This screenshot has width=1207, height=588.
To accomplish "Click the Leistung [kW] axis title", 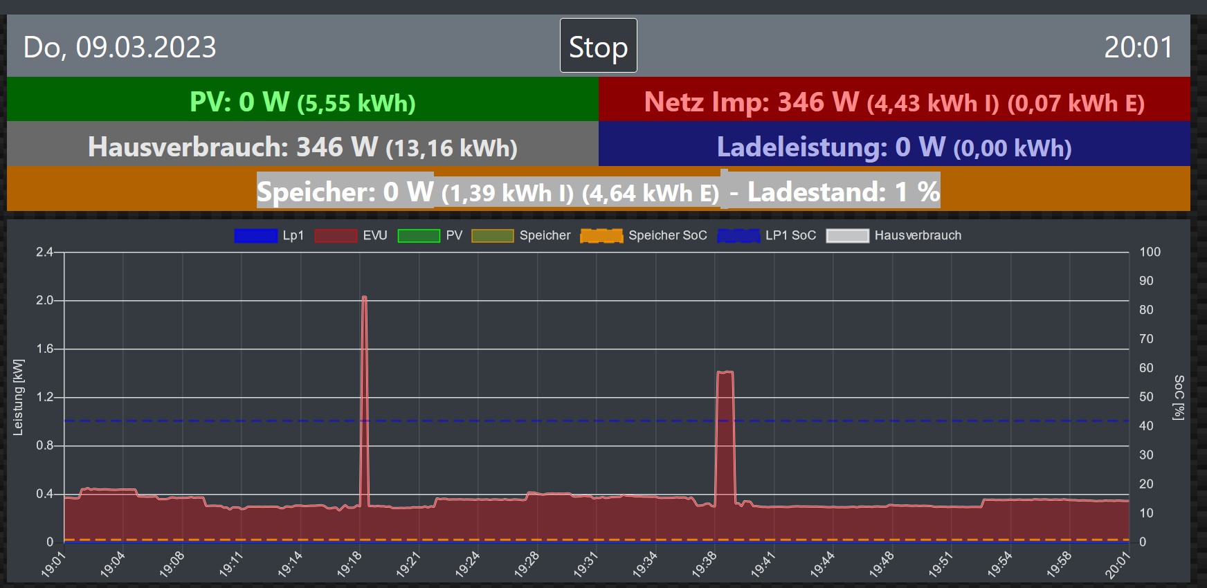I will pyautogui.click(x=19, y=397).
